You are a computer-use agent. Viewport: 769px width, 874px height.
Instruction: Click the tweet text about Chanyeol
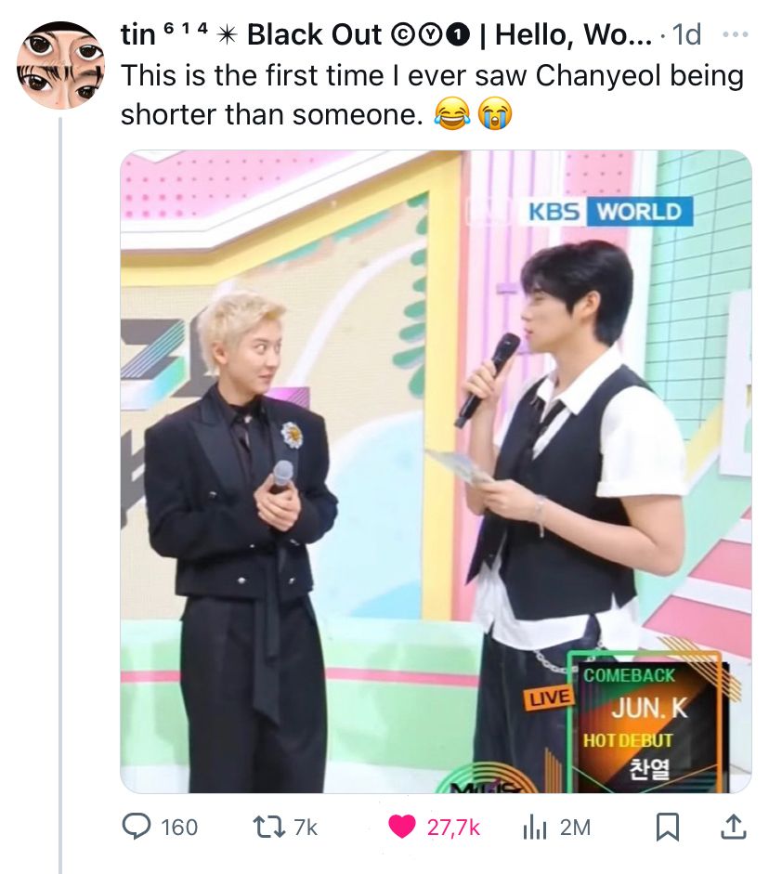433,95
